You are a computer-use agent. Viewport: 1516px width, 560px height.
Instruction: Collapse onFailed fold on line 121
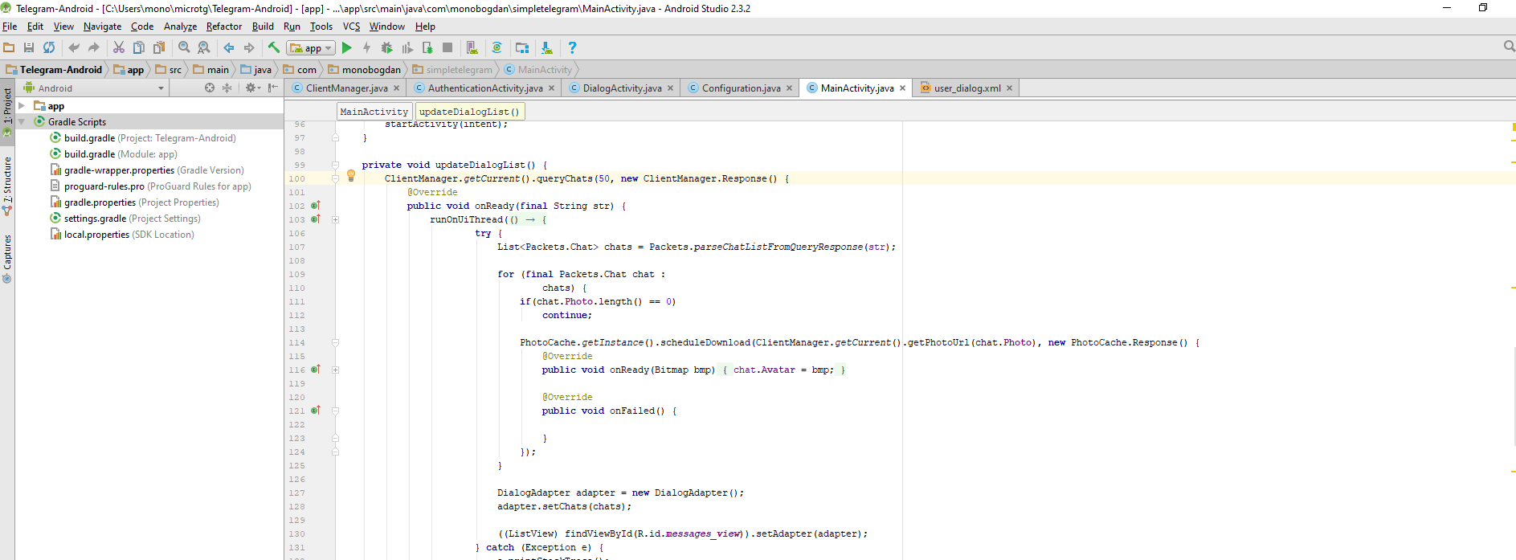tap(336, 411)
